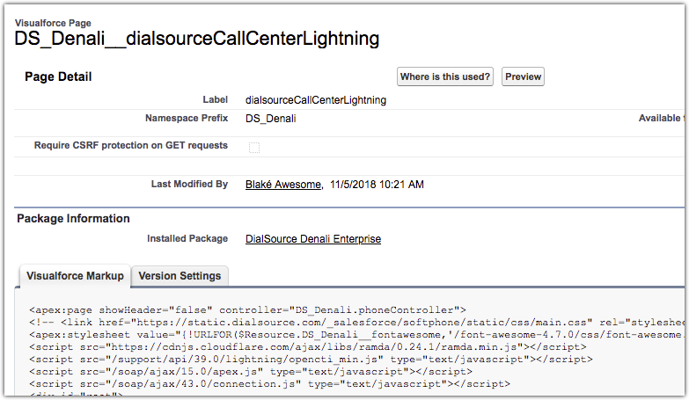Click the ramda.min.js script line

click(x=308, y=347)
